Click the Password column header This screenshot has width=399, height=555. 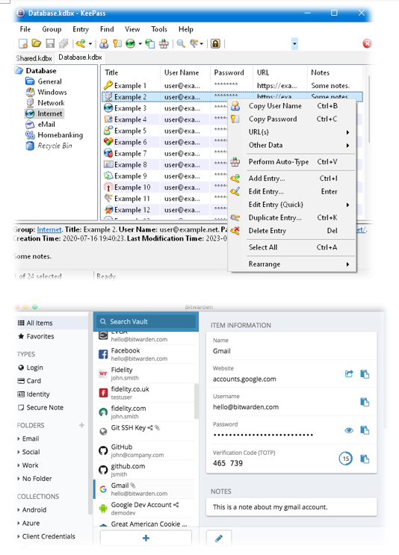tap(232, 72)
